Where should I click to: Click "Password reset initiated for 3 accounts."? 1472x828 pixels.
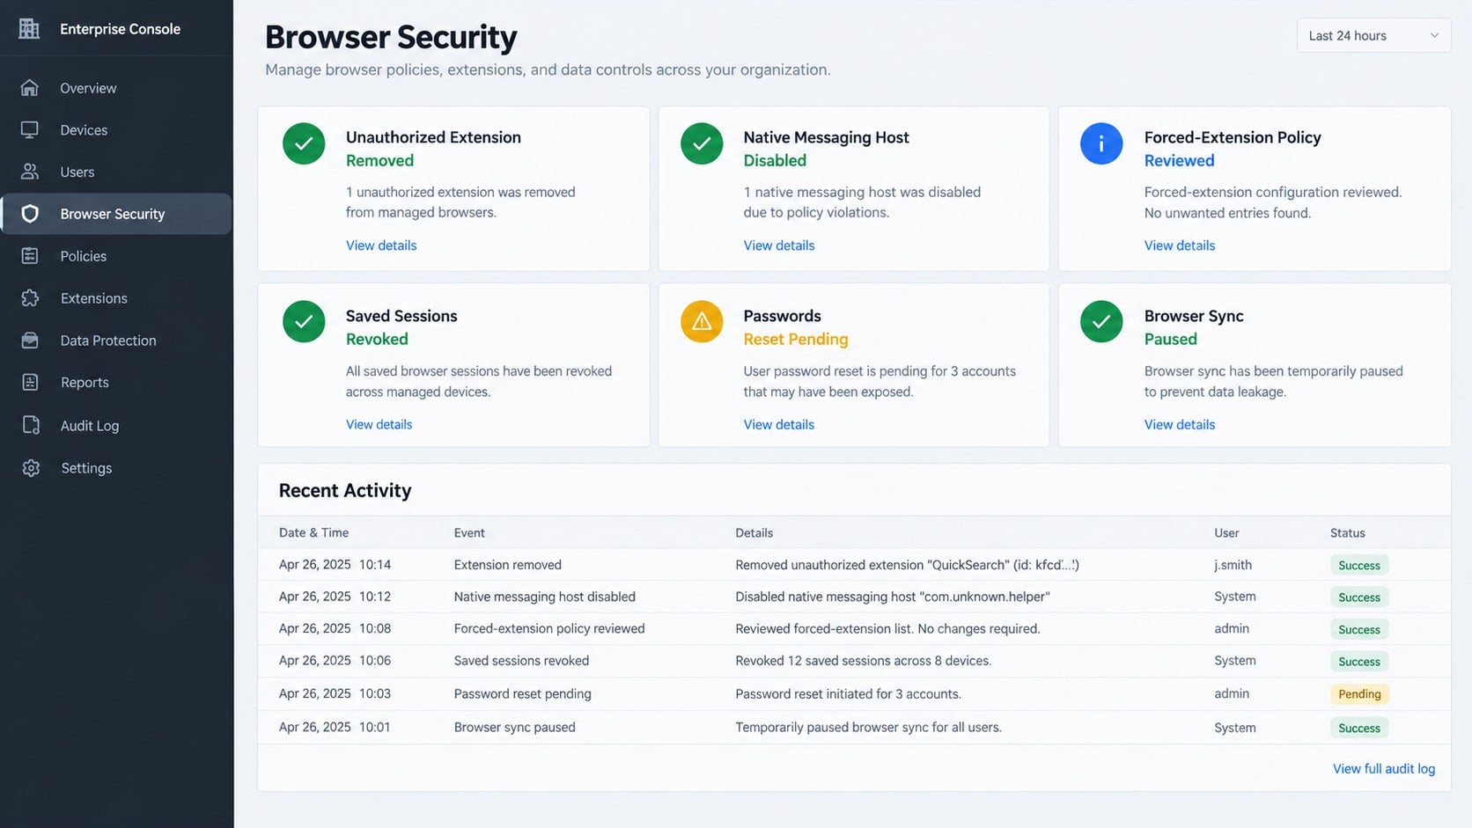849,693
